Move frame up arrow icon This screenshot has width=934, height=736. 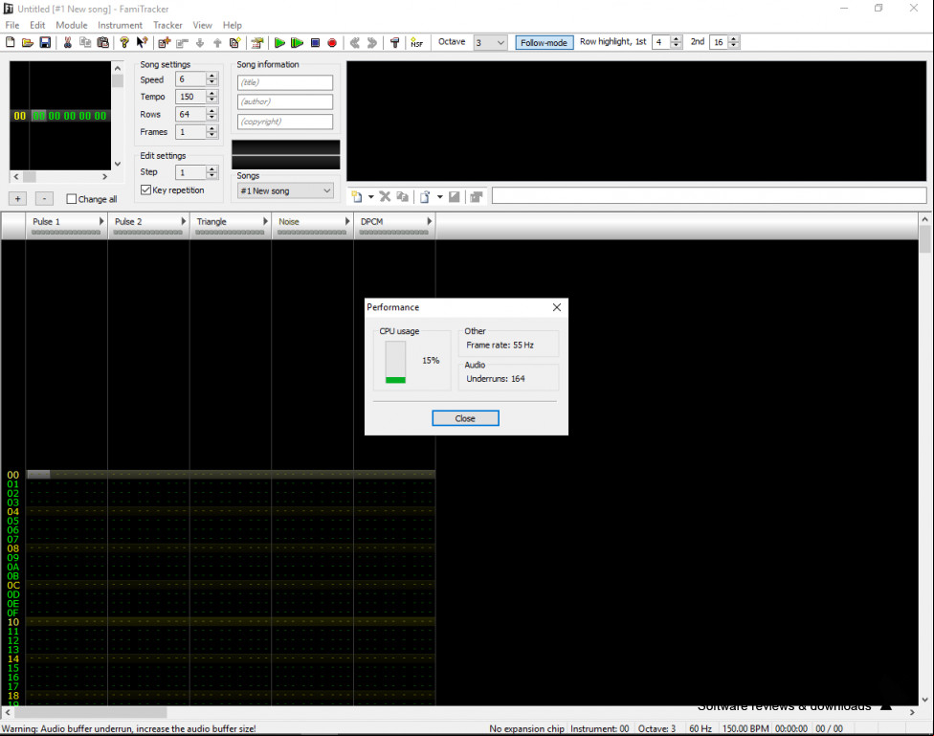(x=217, y=42)
